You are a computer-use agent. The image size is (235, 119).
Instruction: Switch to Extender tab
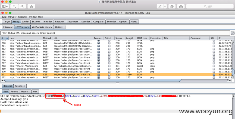[x=111, y=22]
